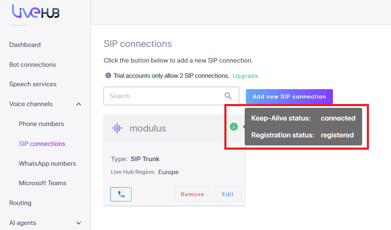Open the Dashboard page
This screenshot has height=230, width=391.
[x=25, y=45]
